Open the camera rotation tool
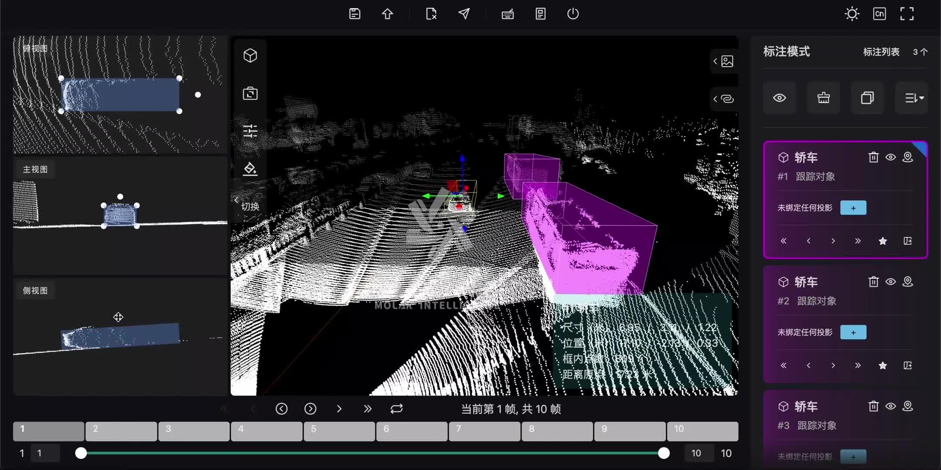 (250, 93)
